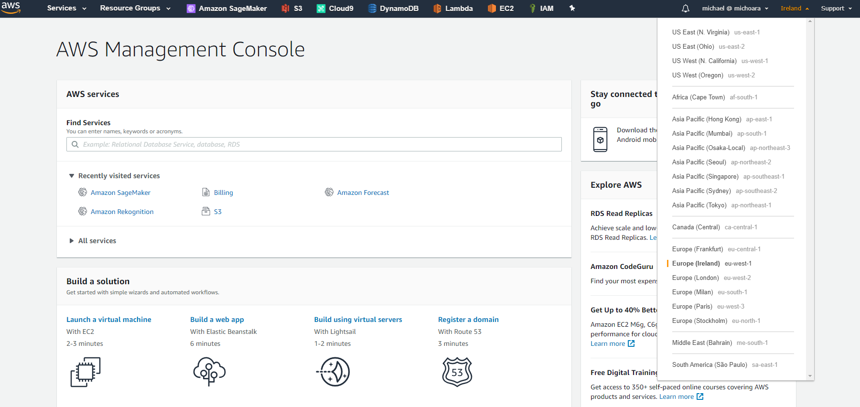Open the michael @ michoara account menu
This screenshot has width=860, height=407.
(735, 9)
